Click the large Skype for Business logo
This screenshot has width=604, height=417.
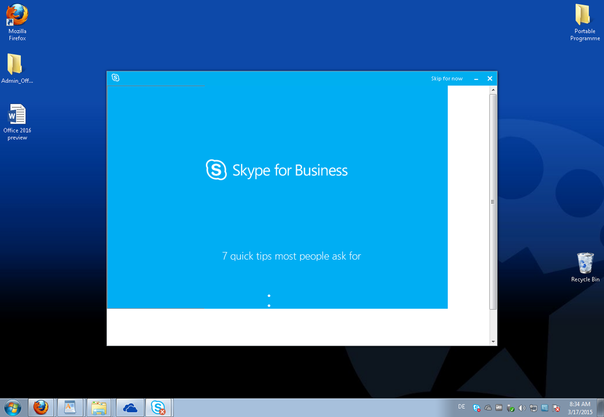click(277, 170)
